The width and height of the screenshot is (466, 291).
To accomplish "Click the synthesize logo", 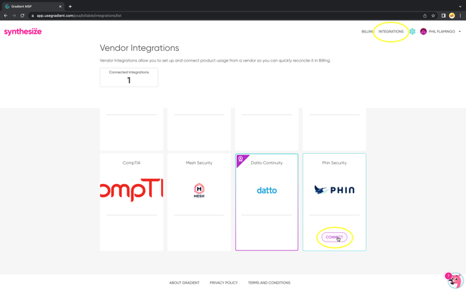I will coord(23,32).
